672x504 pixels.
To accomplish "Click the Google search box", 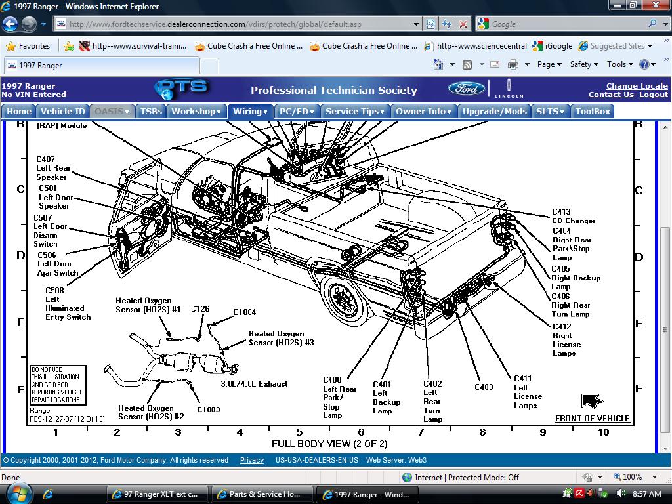I will pos(566,24).
